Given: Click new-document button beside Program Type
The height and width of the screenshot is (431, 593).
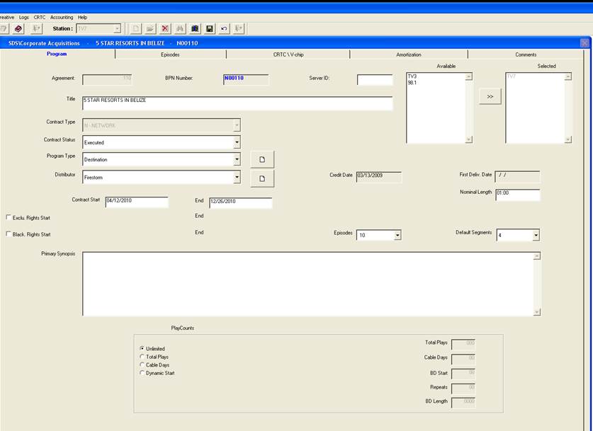Looking at the screenshot, I should pyautogui.click(x=262, y=160).
